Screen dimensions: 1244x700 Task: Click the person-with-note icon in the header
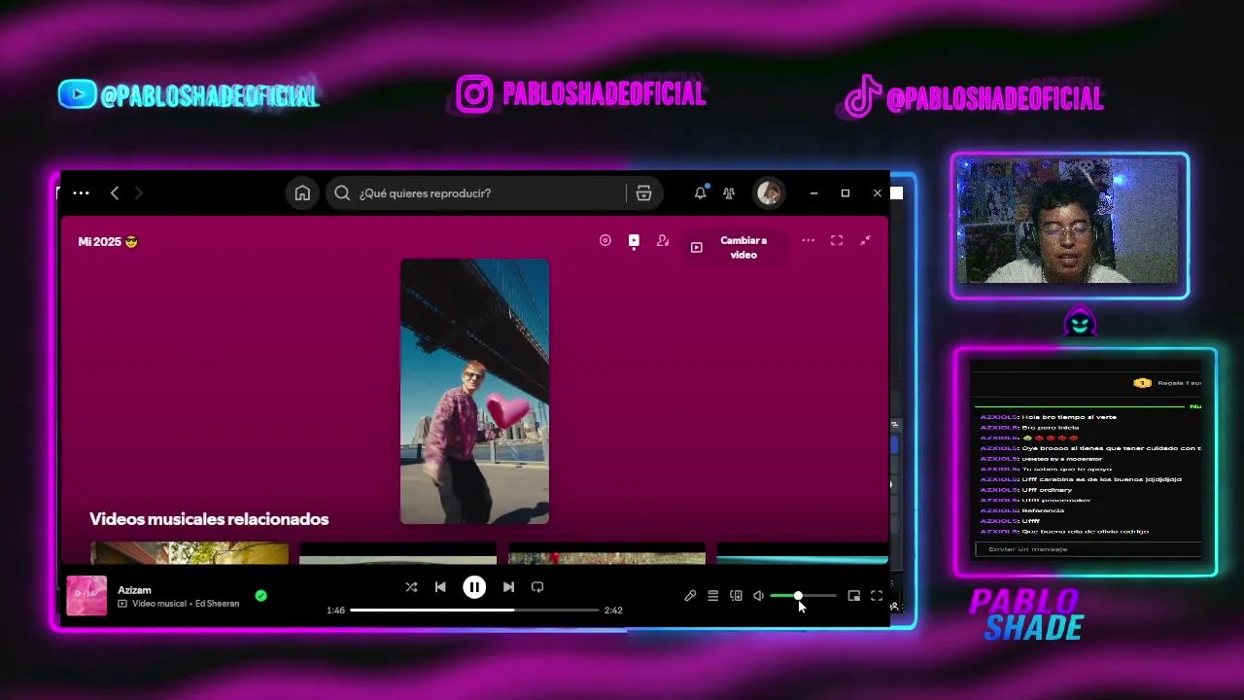(663, 240)
